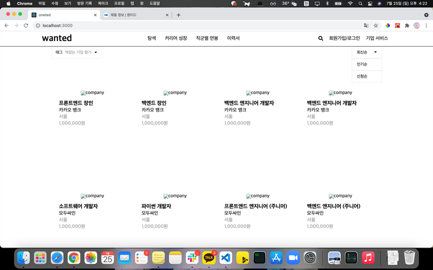The width and height of the screenshot is (433, 270).
Task: View site information icon in address bar
Action: pyautogui.click(x=38, y=25)
